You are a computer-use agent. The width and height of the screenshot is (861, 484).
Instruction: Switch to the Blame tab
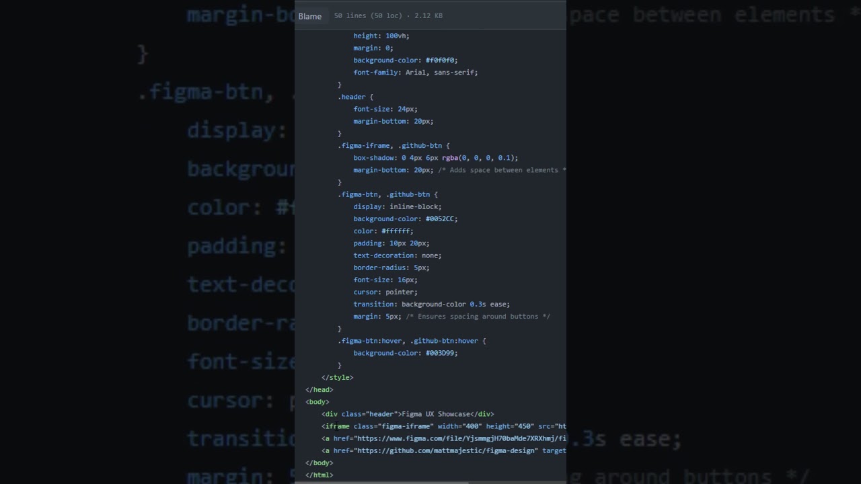[310, 16]
